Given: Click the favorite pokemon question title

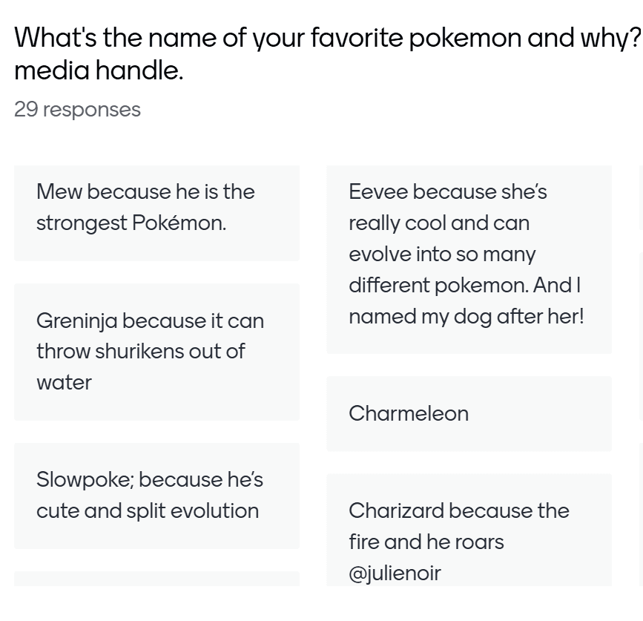Looking at the screenshot, I should (326, 37).
